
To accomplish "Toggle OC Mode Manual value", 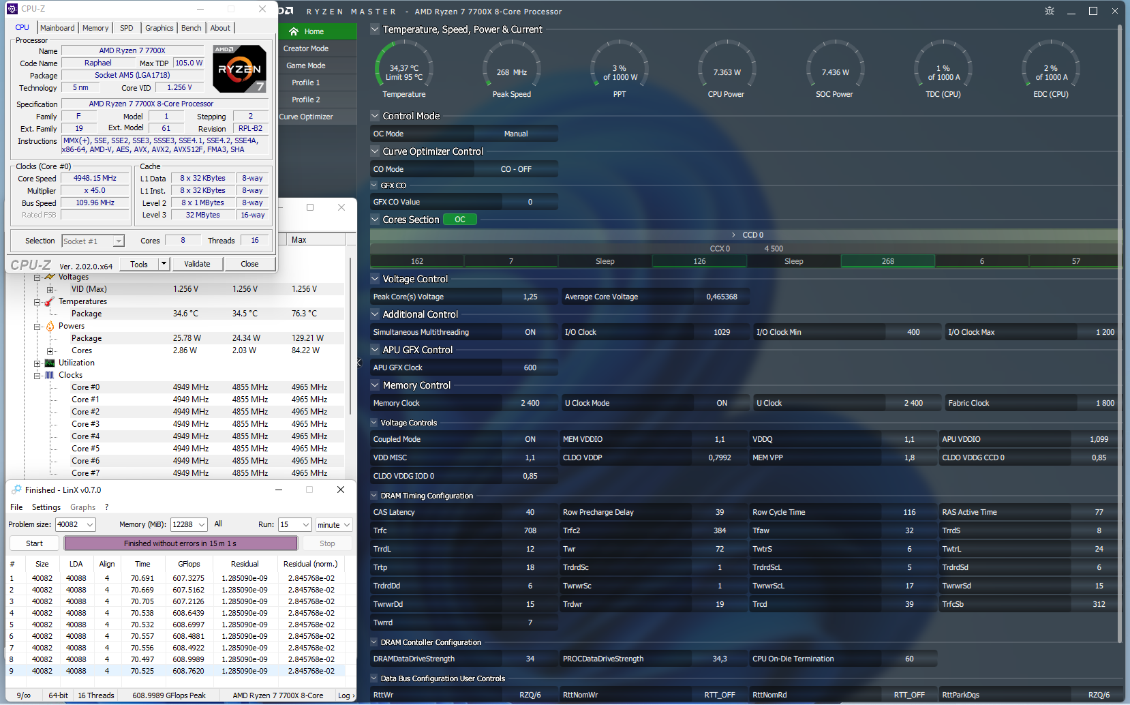I will pyautogui.click(x=516, y=134).
